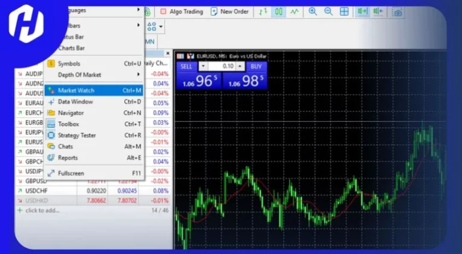Viewport: 462px width, 254px height.
Task: Zoom out of the chart
Action: [x=328, y=12]
